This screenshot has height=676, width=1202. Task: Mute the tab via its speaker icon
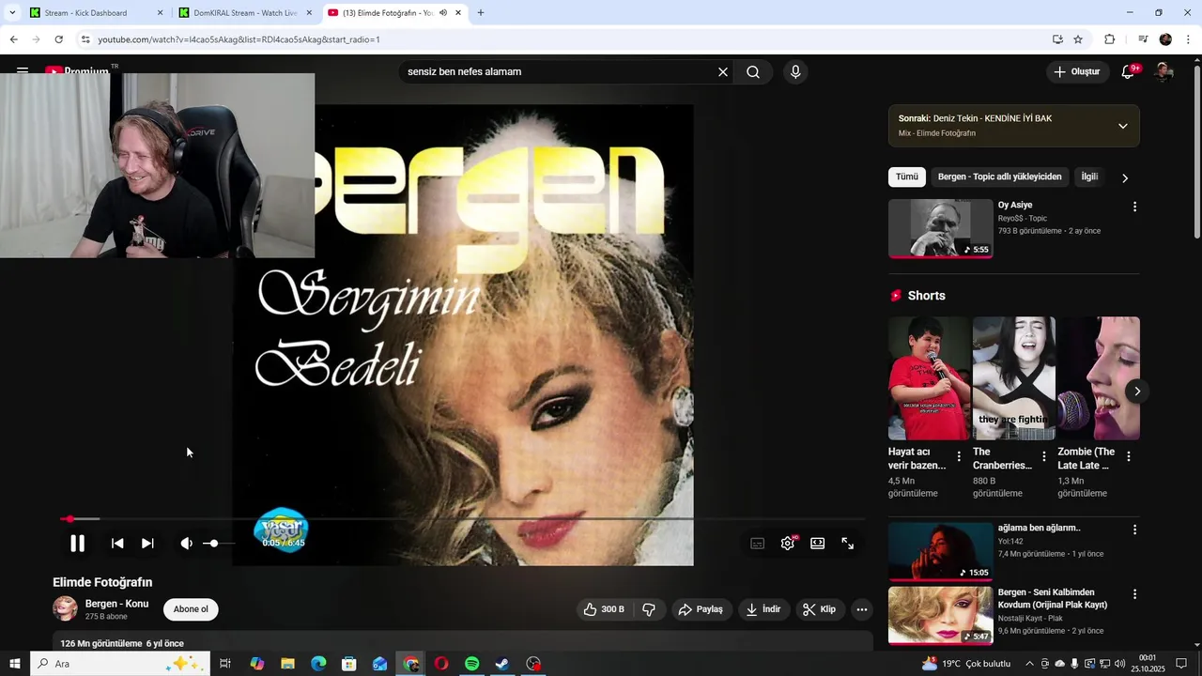pos(443,13)
